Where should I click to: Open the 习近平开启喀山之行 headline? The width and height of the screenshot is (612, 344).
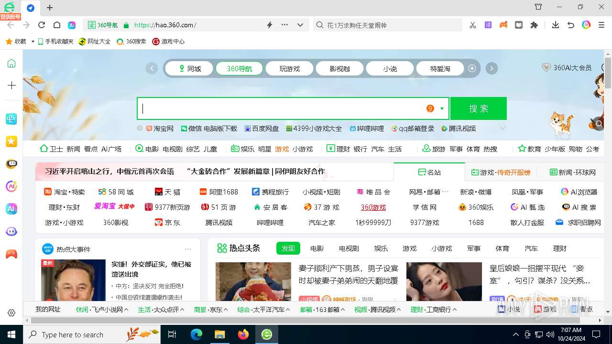109,171
